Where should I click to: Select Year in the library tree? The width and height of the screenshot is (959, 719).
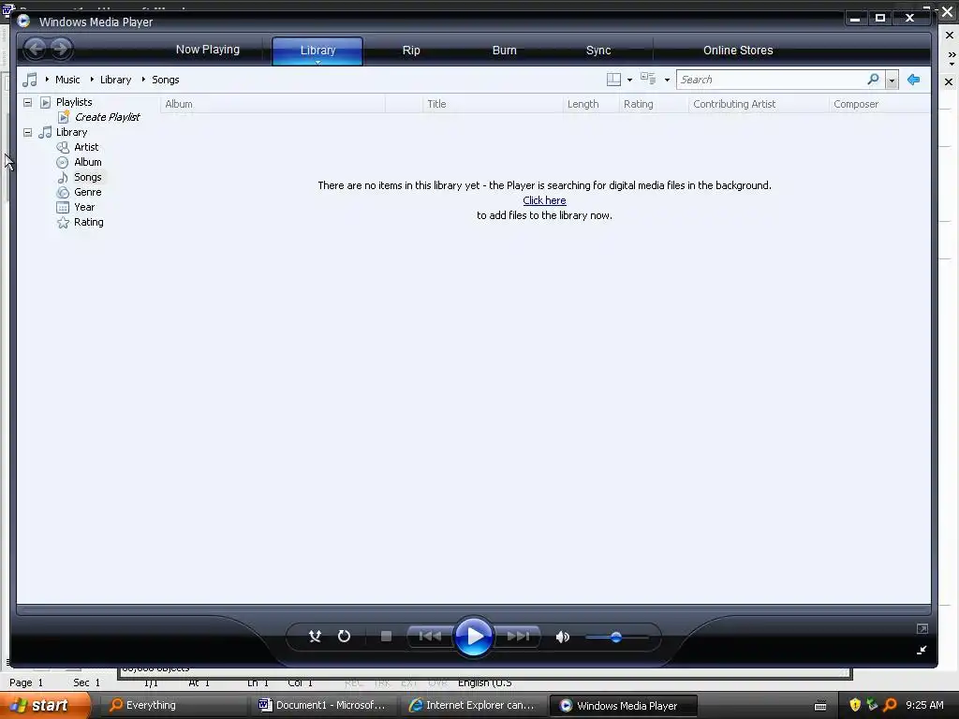84,207
